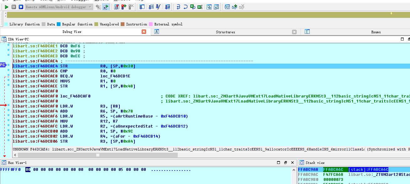Close the Structures tab

tap(294, 32)
